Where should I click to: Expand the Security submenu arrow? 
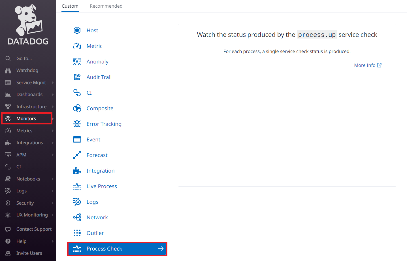point(53,203)
